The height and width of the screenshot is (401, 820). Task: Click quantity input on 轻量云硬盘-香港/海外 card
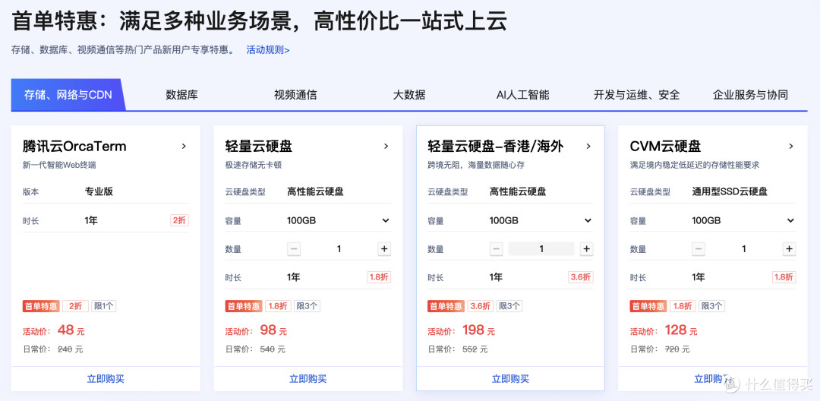(x=541, y=249)
